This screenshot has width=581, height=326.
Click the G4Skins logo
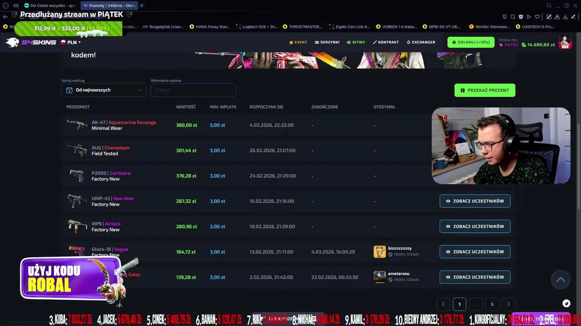pos(31,42)
